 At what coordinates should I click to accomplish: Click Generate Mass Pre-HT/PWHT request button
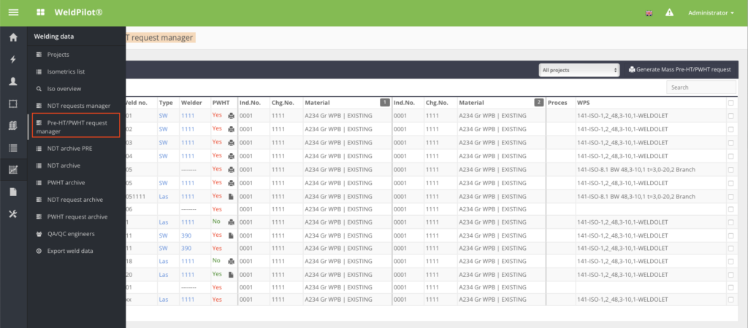pos(679,69)
